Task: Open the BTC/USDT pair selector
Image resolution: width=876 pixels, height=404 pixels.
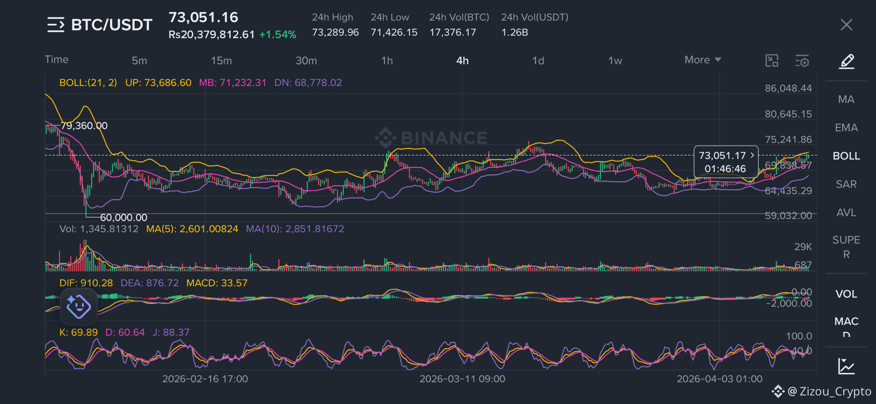Action: tap(112, 25)
